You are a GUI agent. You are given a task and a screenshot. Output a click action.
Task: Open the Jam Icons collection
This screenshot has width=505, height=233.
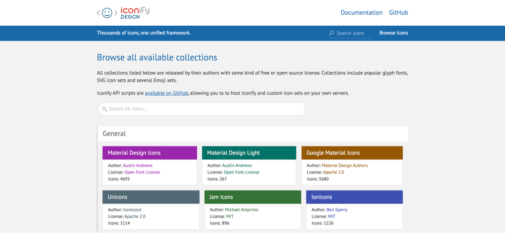[253, 197]
